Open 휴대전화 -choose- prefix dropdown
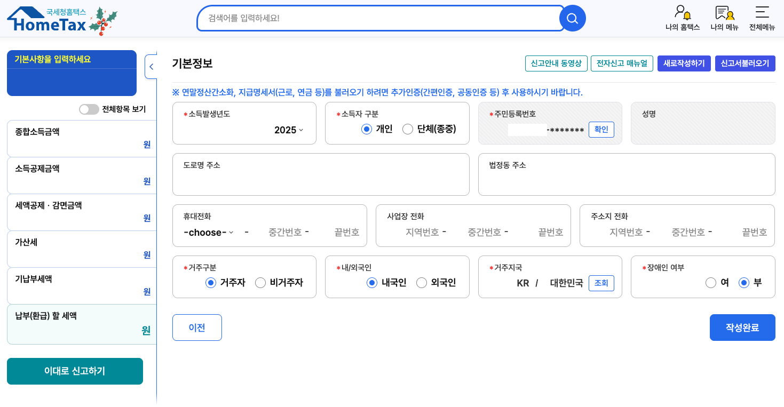The width and height of the screenshot is (784, 407). point(208,233)
